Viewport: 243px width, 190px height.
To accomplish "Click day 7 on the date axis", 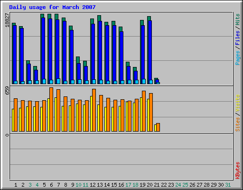I will [58, 185].
